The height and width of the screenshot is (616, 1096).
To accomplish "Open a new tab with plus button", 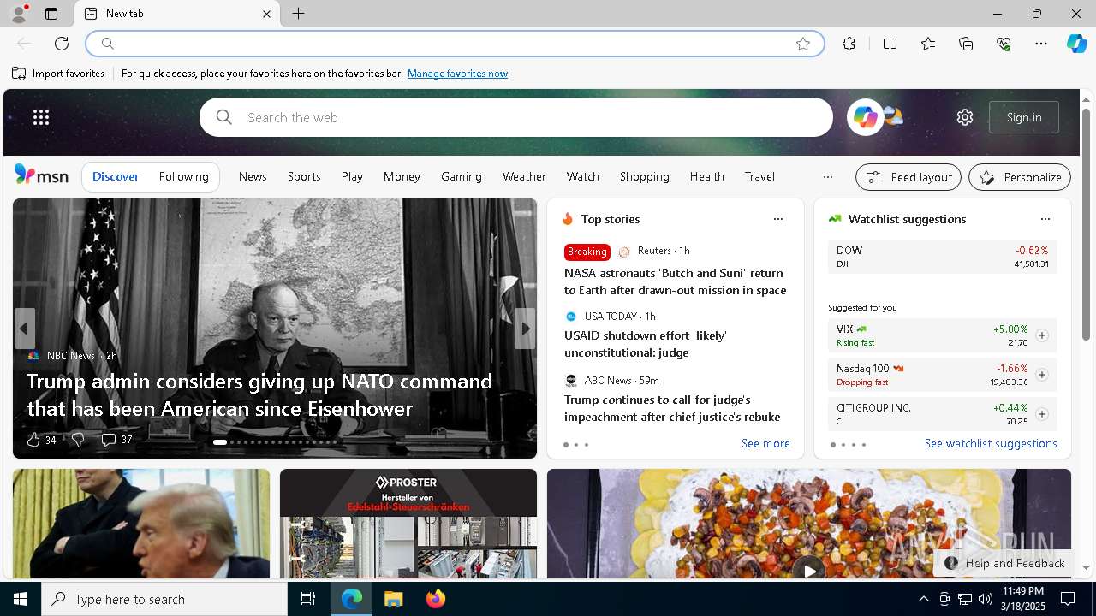I will pos(298,14).
